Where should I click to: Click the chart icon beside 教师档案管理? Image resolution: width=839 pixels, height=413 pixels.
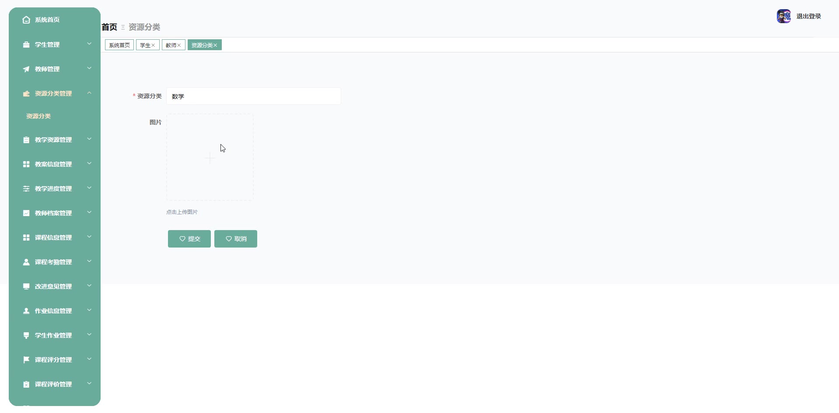pos(26,213)
